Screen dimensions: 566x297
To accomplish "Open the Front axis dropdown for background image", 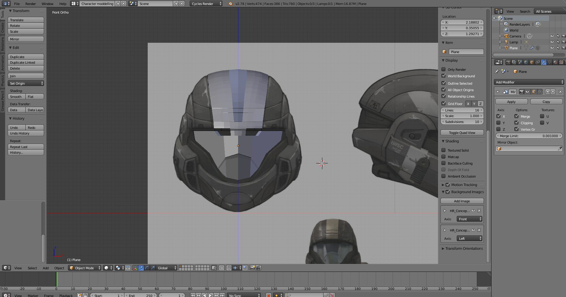I will (x=469, y=219).
